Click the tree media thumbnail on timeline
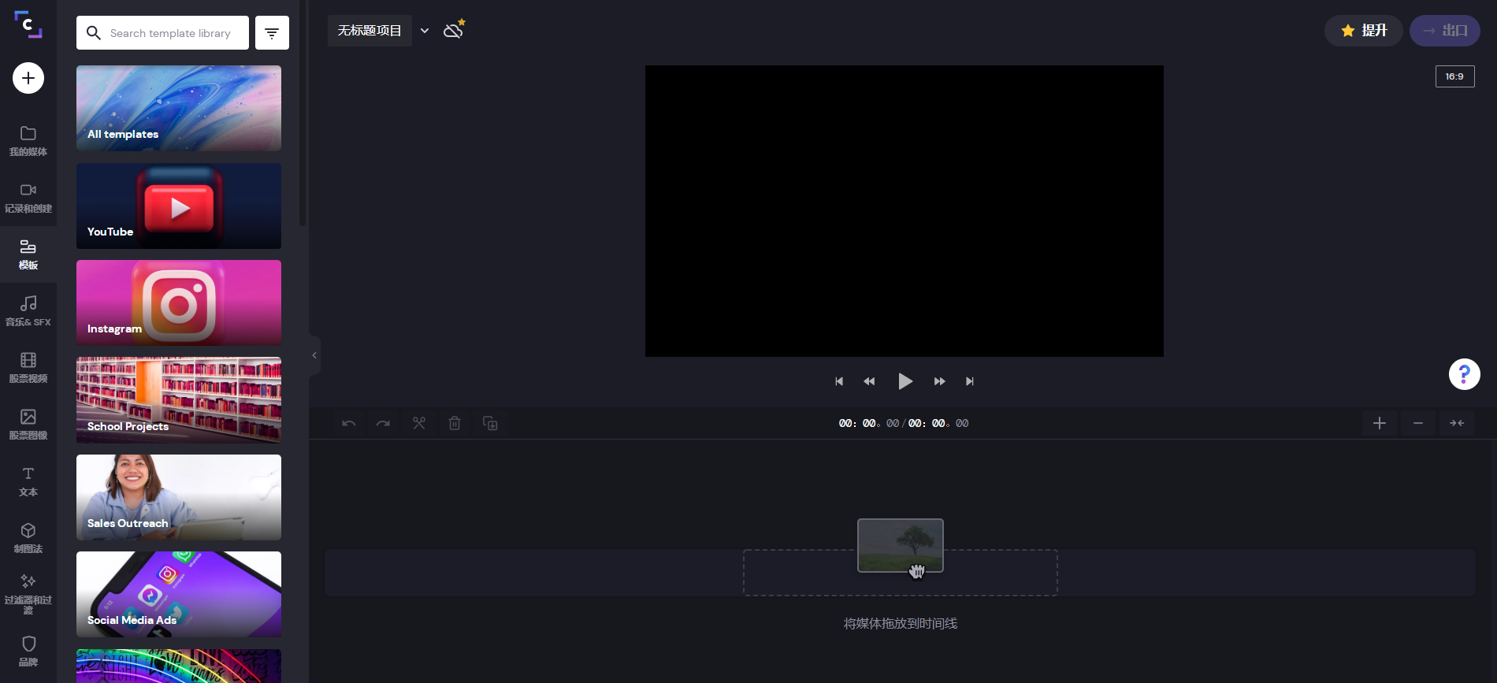Image resolution: width=1497 pixels, height=683 pixels. click(x=901, y=545)
